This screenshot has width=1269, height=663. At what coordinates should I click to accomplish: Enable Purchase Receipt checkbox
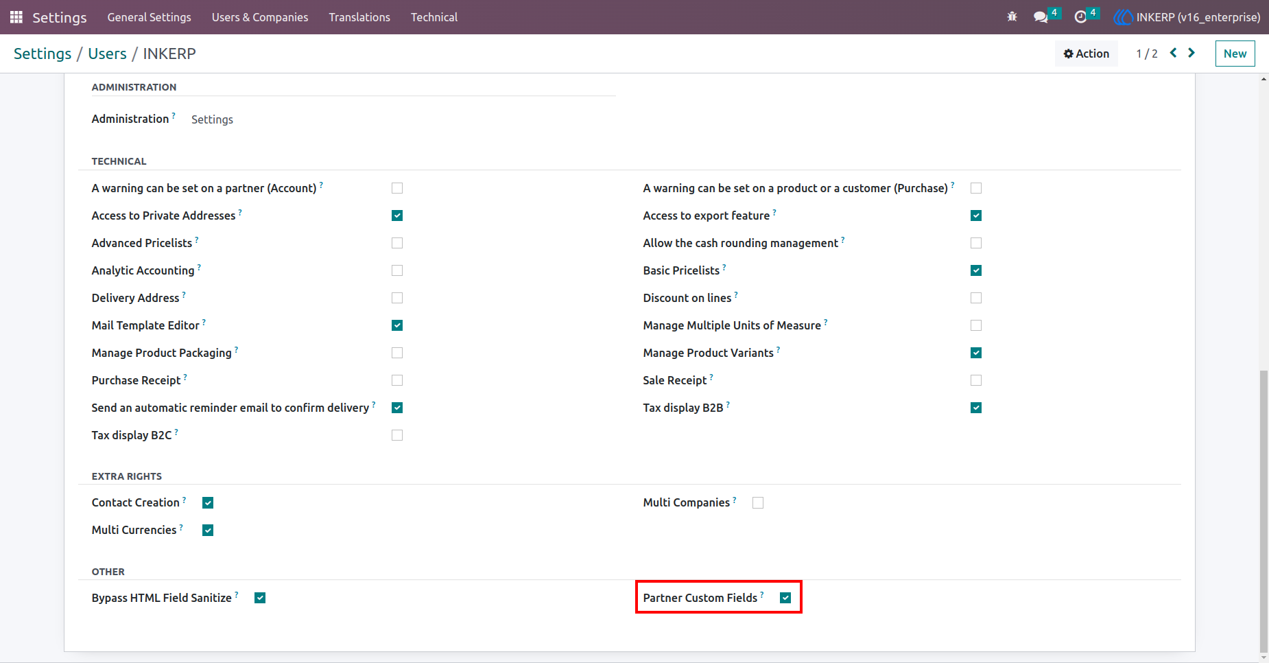pos(397,380)
